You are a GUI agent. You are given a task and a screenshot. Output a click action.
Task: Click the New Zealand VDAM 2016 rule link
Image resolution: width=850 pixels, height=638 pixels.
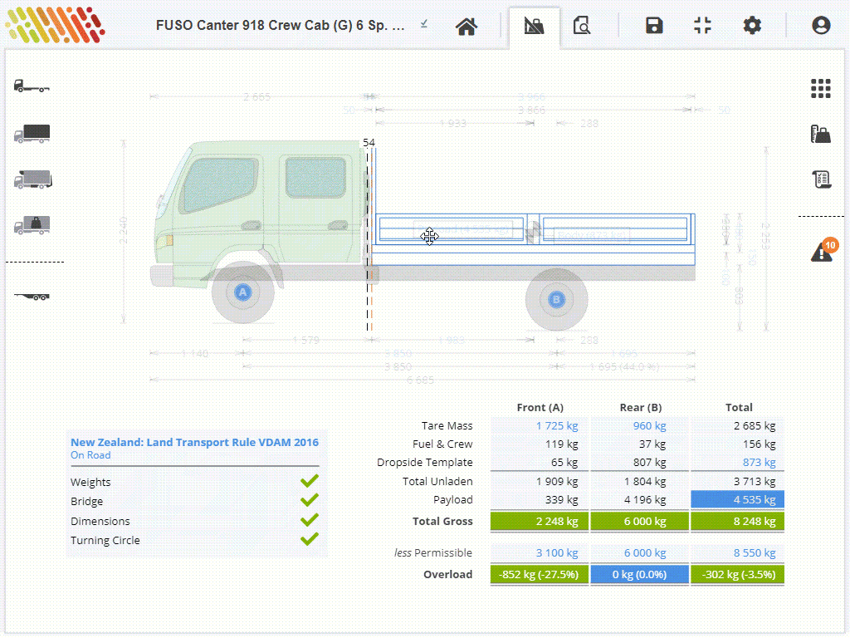[194, 442]
